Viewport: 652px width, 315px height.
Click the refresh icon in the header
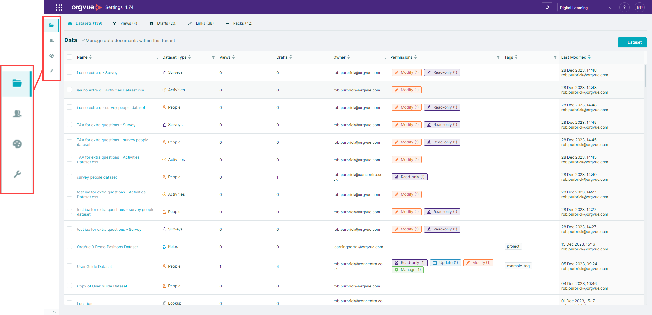click(547, 7)
